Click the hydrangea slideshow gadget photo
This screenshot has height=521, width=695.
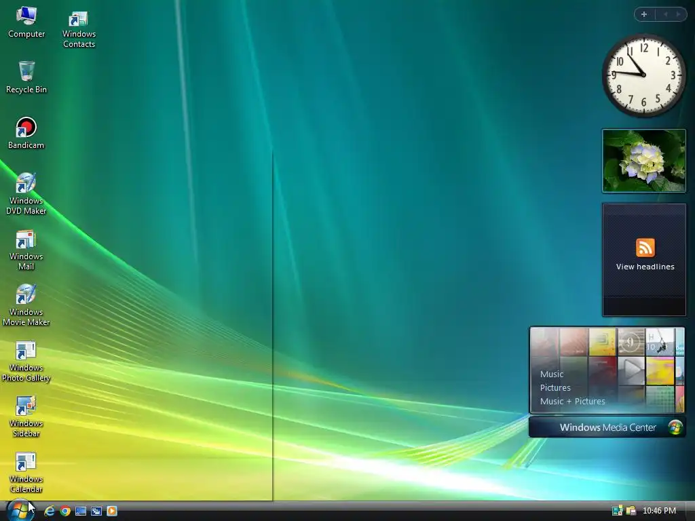(644, 161)
